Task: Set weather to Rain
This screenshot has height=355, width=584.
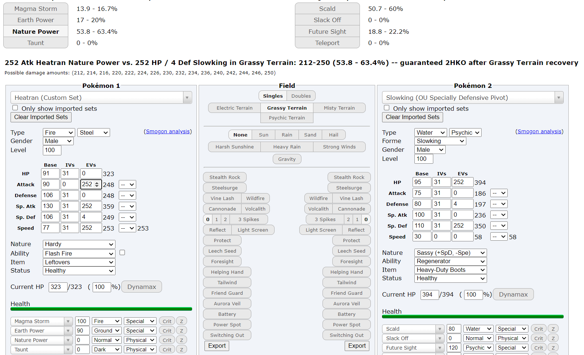Action: [x=287, y=135]
